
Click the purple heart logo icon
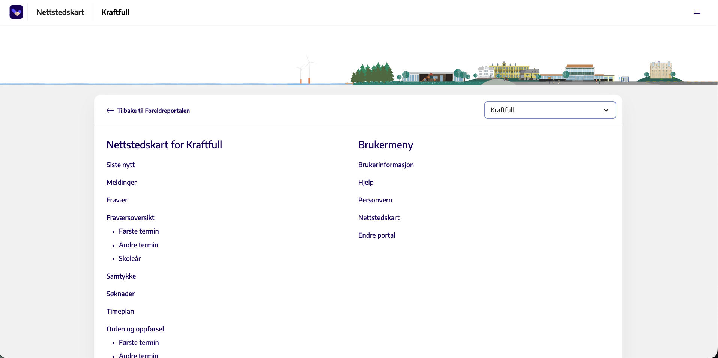coord(16,12)
